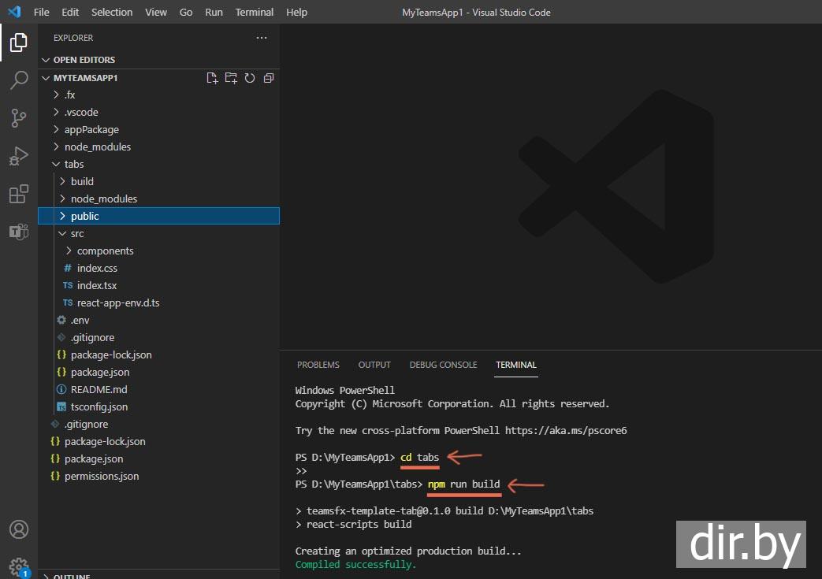Viewport: 822px width, 579px height.
Task: Open the Extensions view
Action: 19,194
